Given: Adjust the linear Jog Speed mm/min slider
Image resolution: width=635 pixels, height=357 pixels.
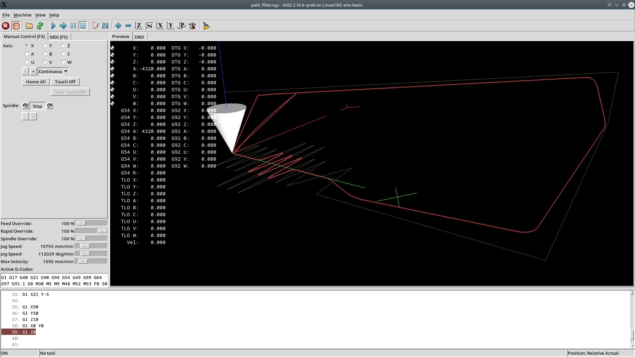Looking at the screenshot, I should (91, 246).
